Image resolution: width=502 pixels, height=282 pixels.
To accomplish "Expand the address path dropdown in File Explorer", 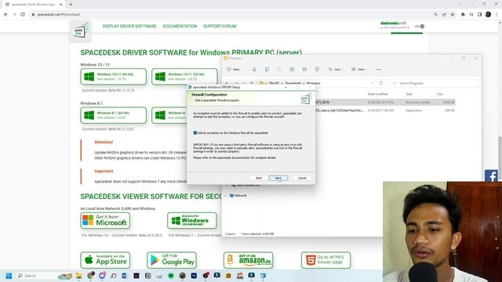I will [x=373, y=83].
